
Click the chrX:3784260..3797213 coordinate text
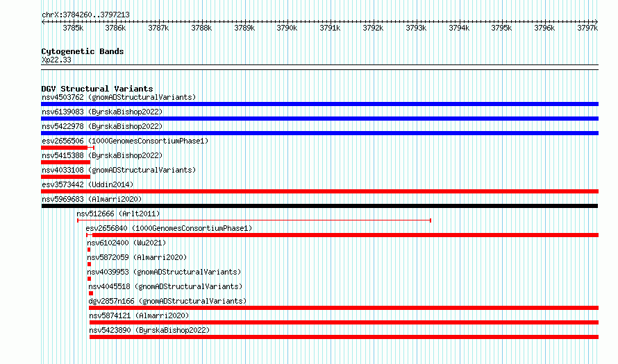point(85,15)
